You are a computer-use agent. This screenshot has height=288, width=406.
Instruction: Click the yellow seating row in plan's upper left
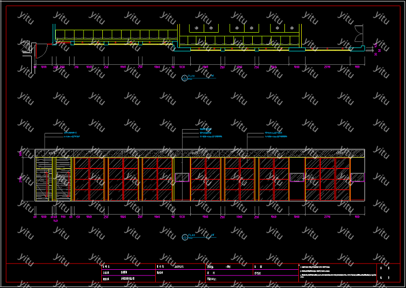(x=115, y=35)
